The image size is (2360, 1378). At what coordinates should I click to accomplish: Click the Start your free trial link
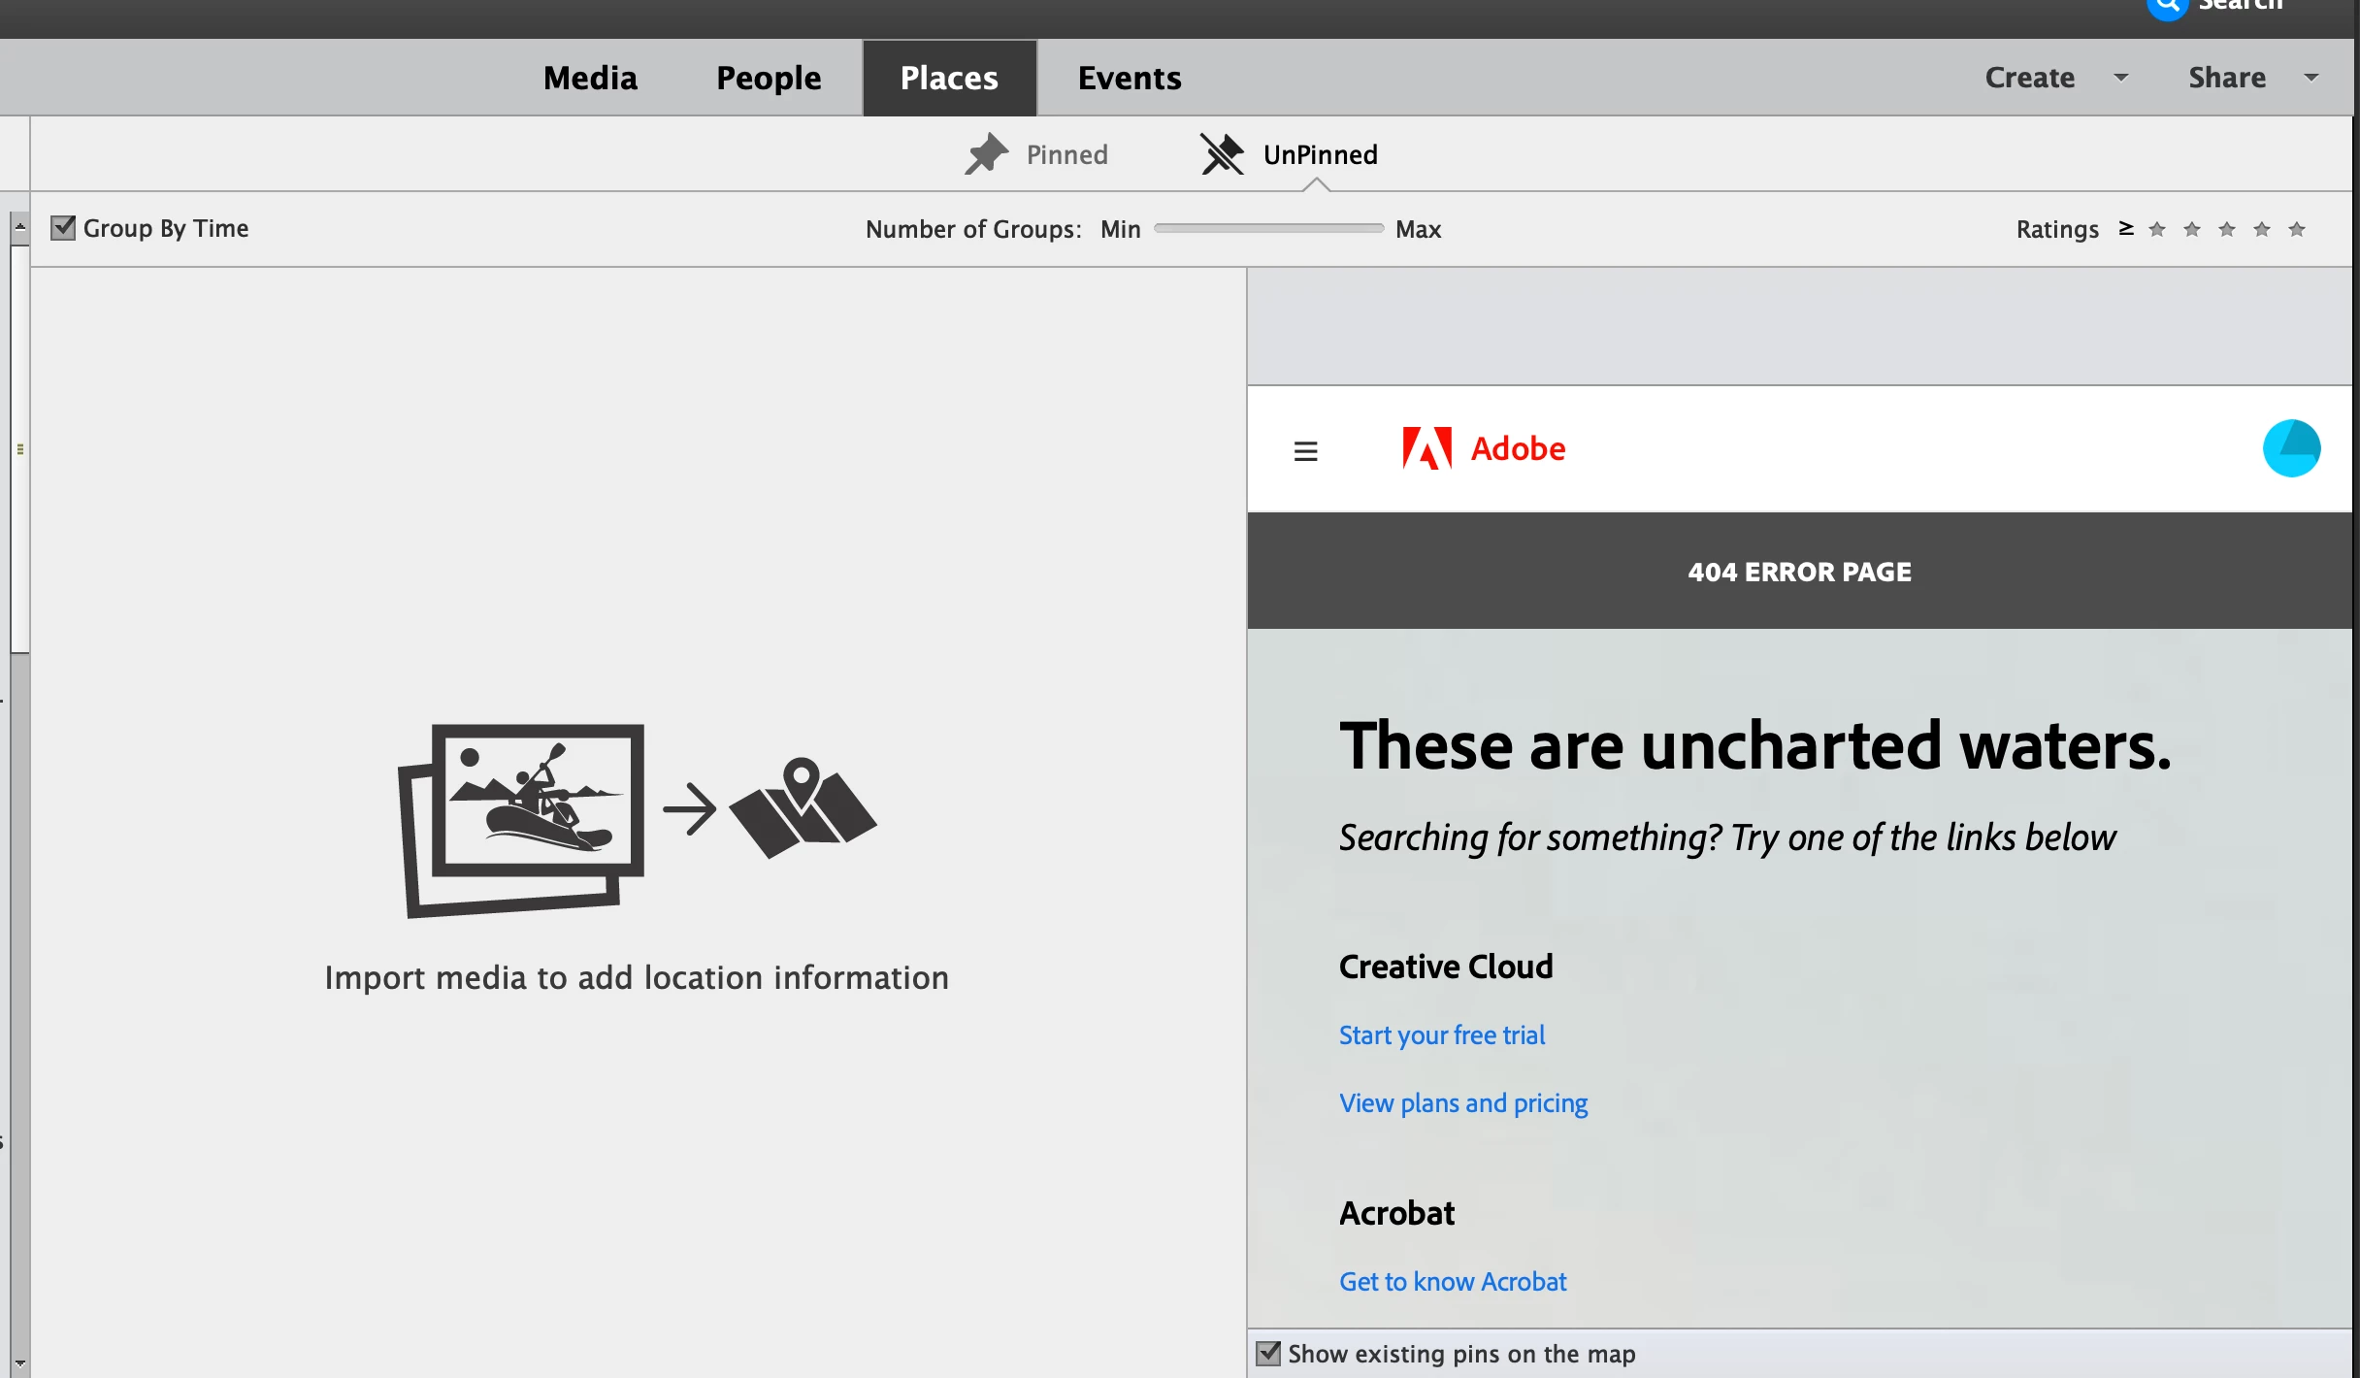(x=1442, y=1034)
